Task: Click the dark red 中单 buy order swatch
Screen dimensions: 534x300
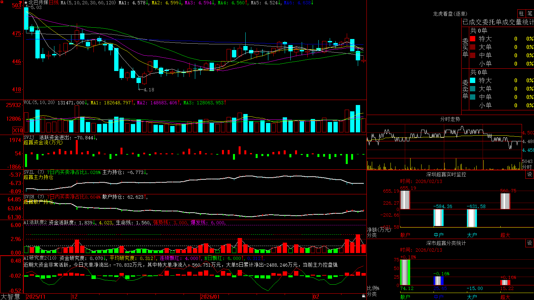Action: coord(473,55)
